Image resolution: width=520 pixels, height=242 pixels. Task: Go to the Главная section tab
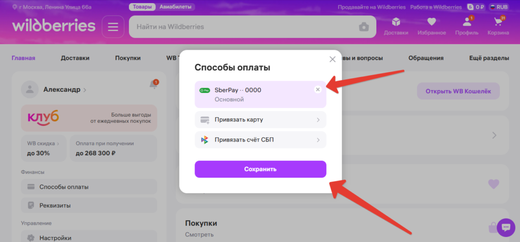(x=23, y=58)
